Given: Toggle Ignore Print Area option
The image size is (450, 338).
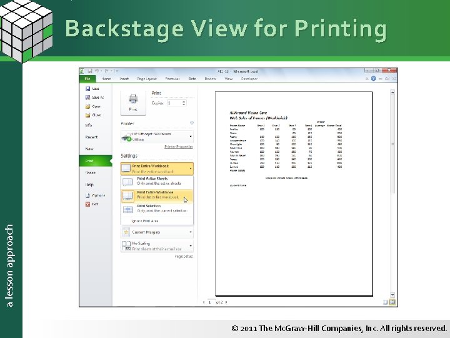Looking at the screenshot, I should pos(157,221).
